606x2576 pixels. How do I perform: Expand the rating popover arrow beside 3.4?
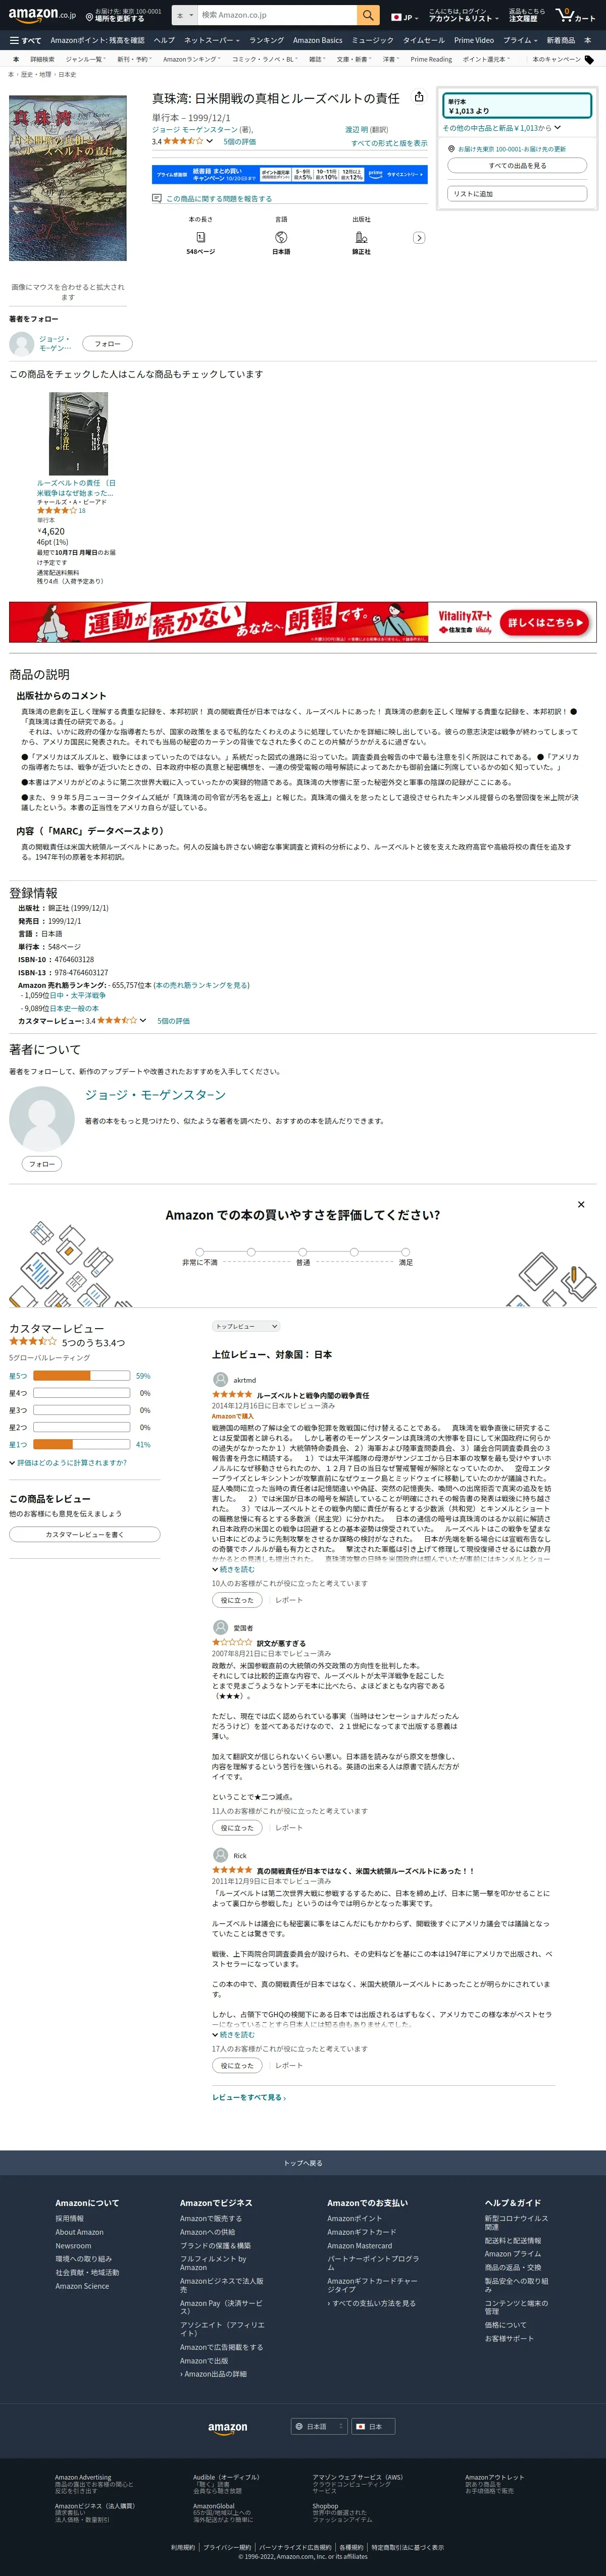point(209,141)
